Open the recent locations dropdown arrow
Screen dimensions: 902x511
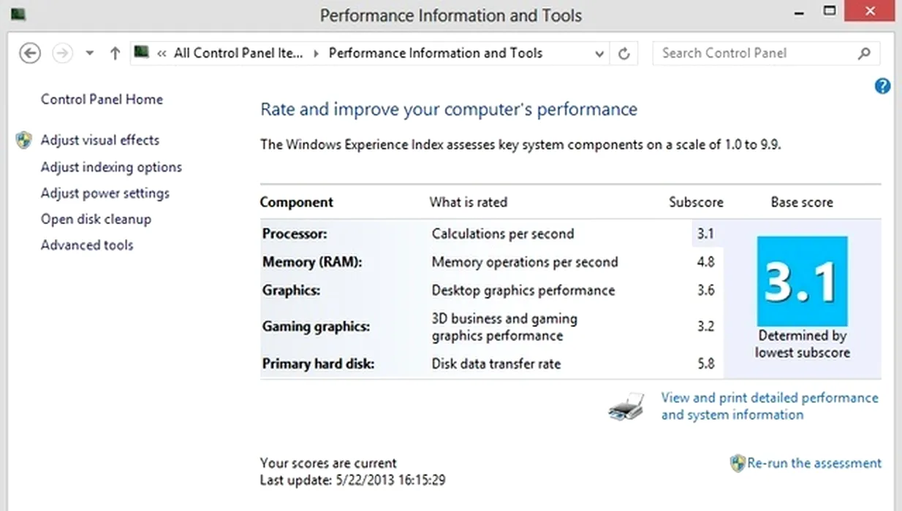90,53
